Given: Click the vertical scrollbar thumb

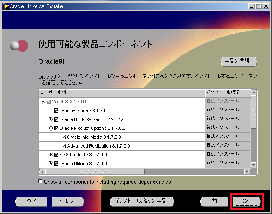Looking at the screenshot, I should coord(254,112).
